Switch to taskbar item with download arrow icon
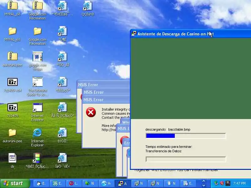 pyautogui.click(x=172, y=183)
